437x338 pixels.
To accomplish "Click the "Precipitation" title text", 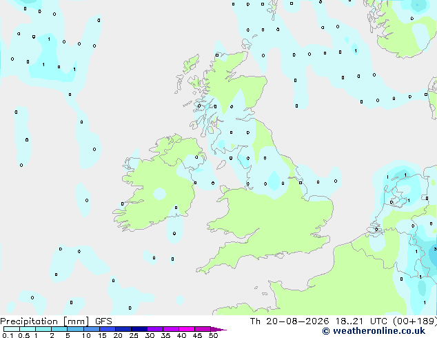I will [29, 321].
